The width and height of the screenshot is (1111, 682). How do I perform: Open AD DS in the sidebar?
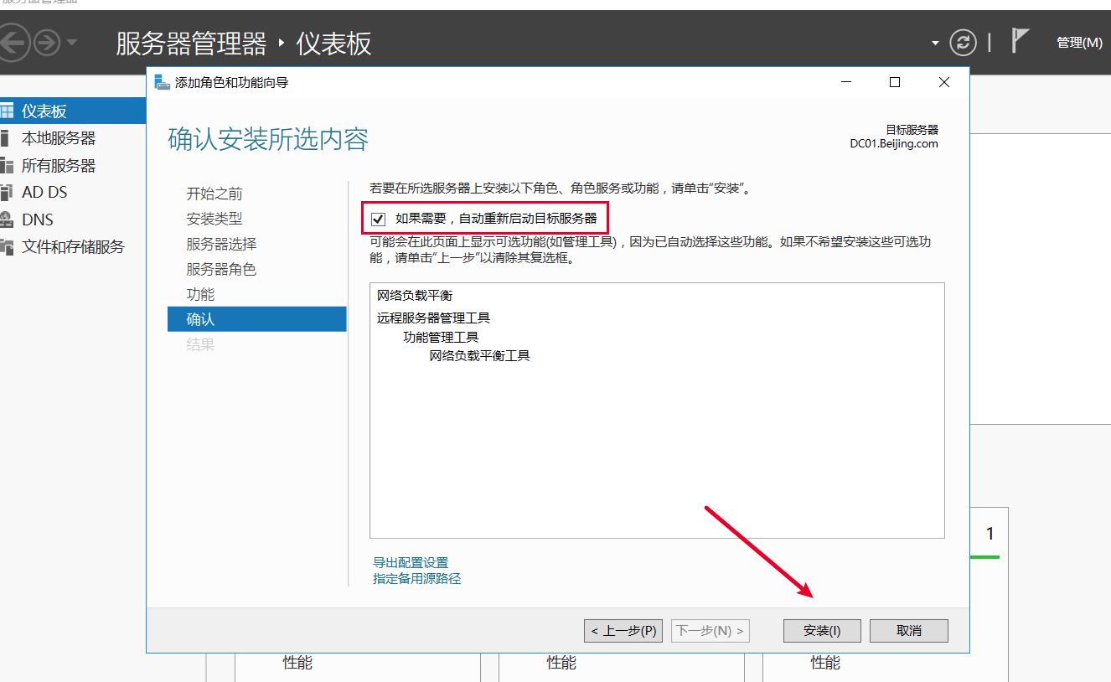point(44,193)
